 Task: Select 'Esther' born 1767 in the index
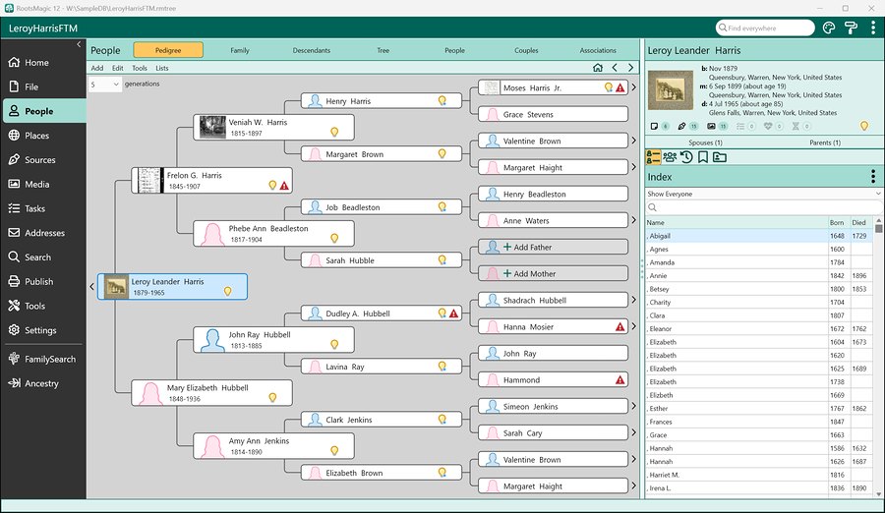[759, 408]
